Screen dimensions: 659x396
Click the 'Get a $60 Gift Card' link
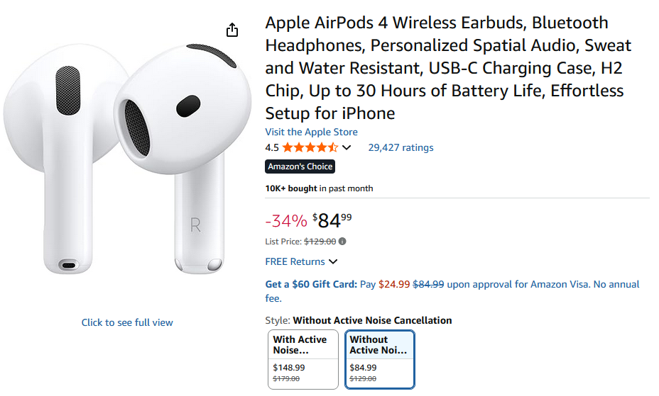coord(311,284)
